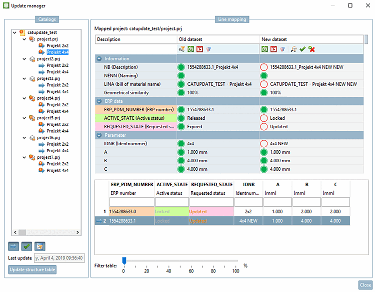The image size is (375, 292).
Task: Select project7.prj in the catalog tree
Action: pyautogui.click(x=48, y=157)
